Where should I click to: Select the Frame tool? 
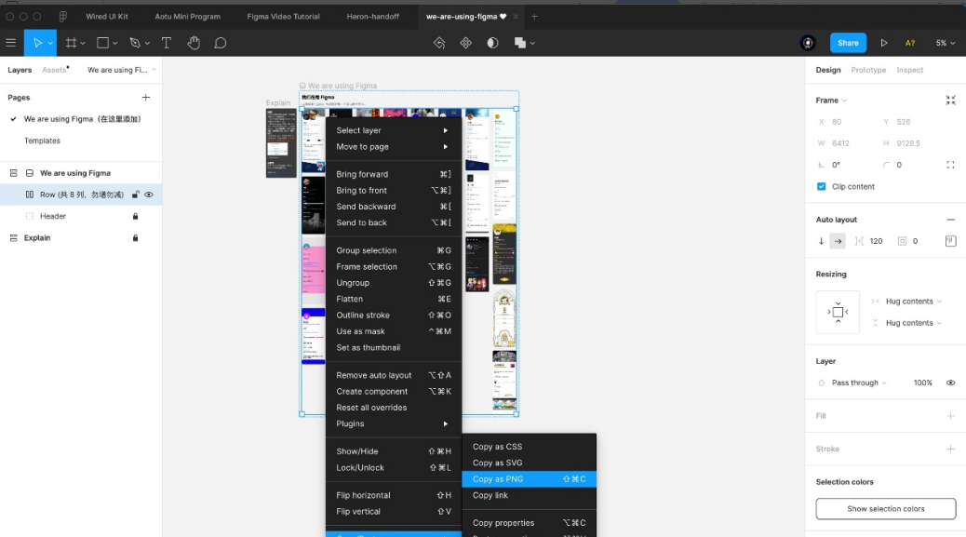point(72,43)
